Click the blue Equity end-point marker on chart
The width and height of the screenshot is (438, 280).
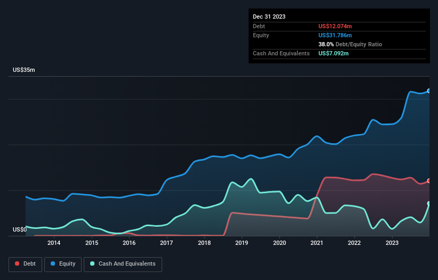429,91
